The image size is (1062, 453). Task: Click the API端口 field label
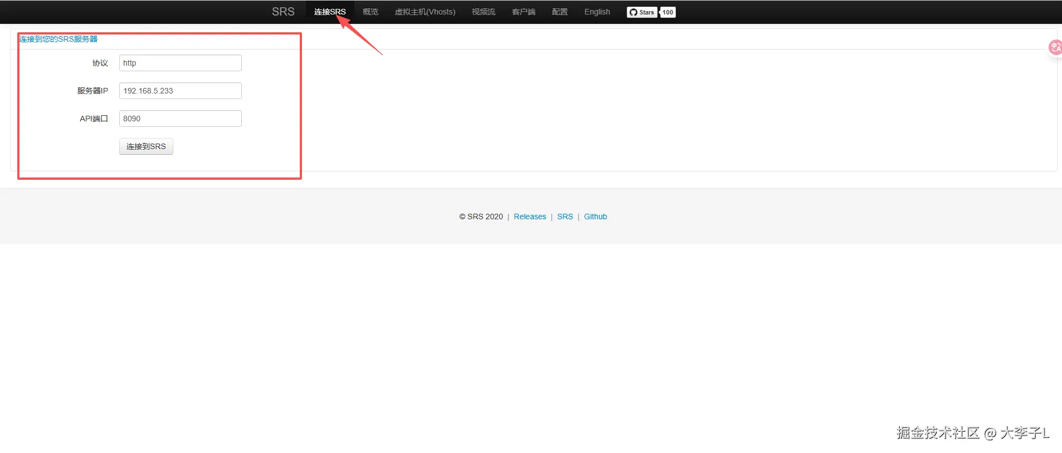94,119
